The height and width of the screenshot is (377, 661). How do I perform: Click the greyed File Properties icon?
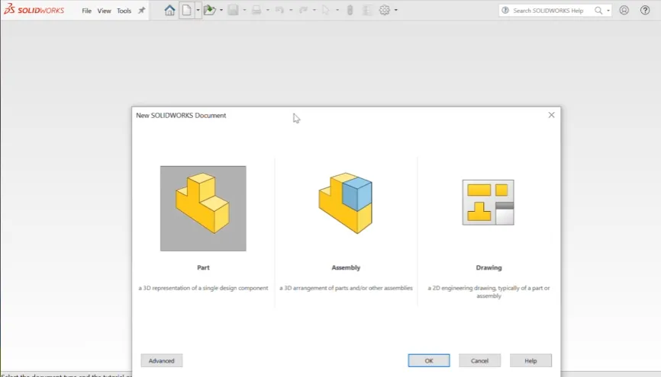pyautogui.click(x=367, y=10)
